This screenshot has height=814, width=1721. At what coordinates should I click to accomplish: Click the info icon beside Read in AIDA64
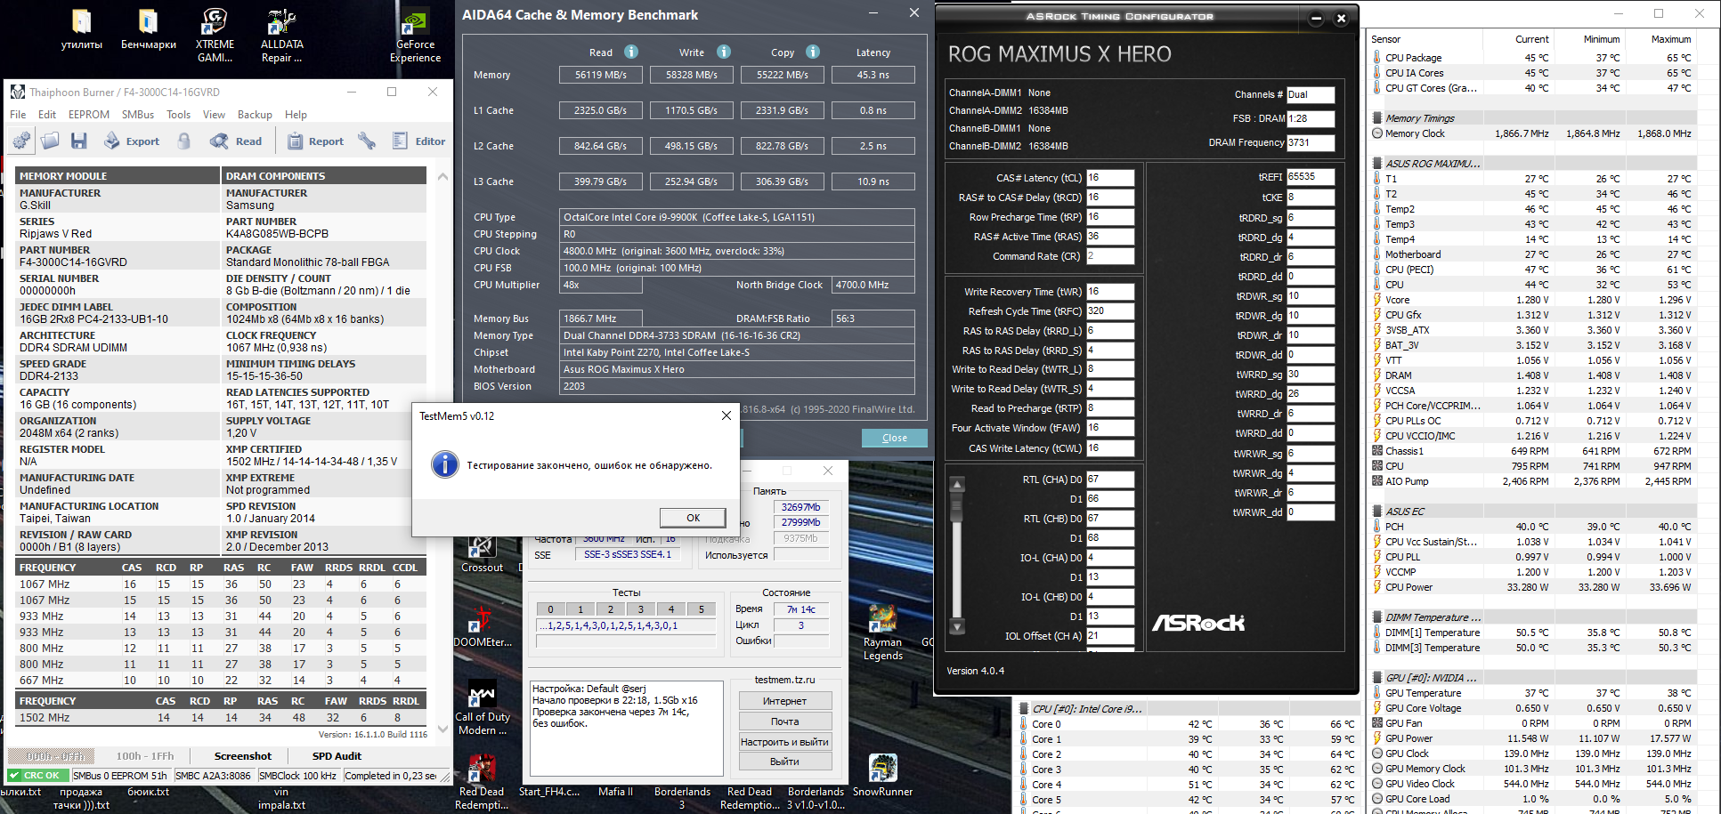(x=631, y=52)
